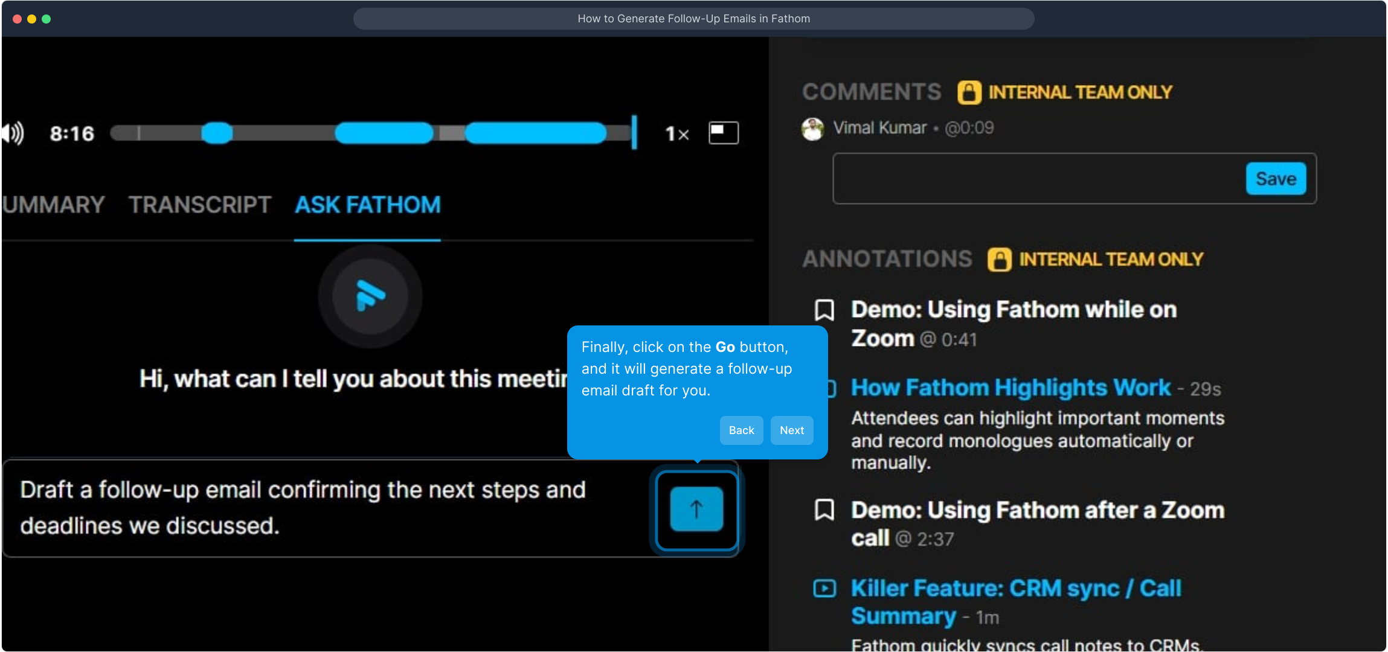Open the Transcript tab
1388x652 pixels.
(x=200, y=205)
